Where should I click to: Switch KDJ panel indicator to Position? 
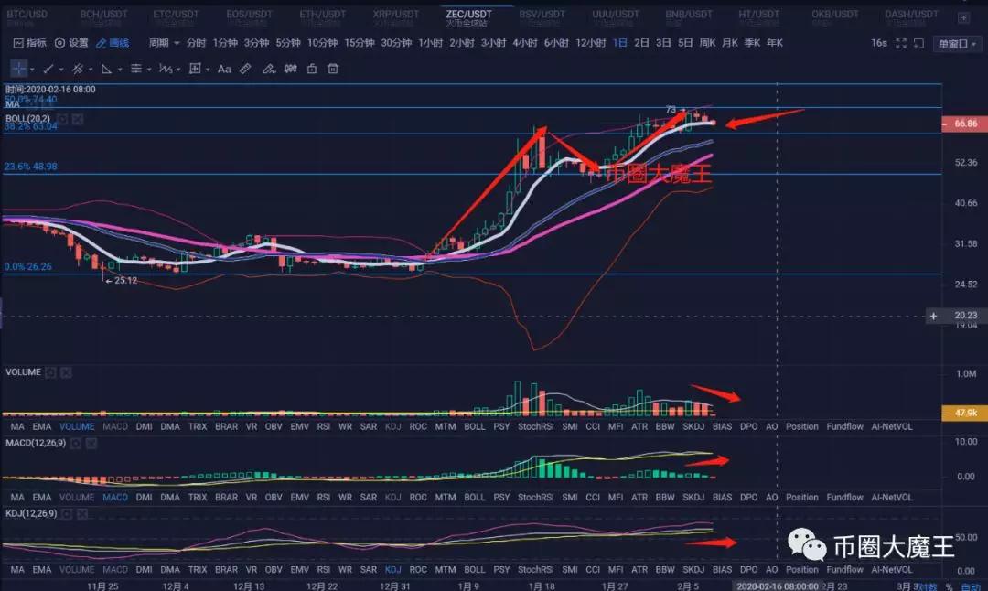pyautogui.click(x=801, y=570)
